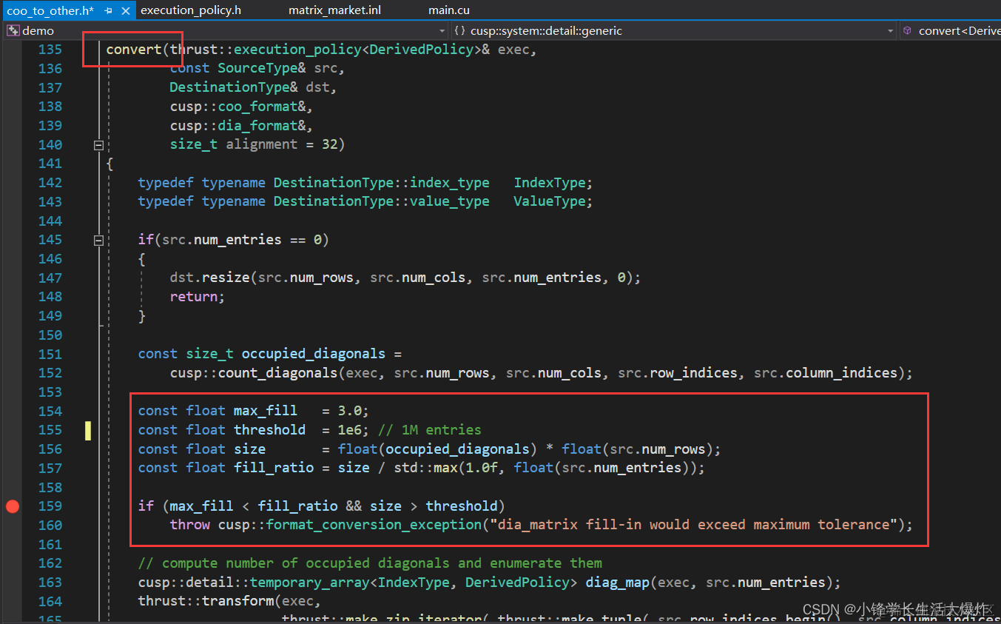Switch to execution_policy.h tab
The width and height of the screenshot is (1001, 624).
click(x=191, y=10)
